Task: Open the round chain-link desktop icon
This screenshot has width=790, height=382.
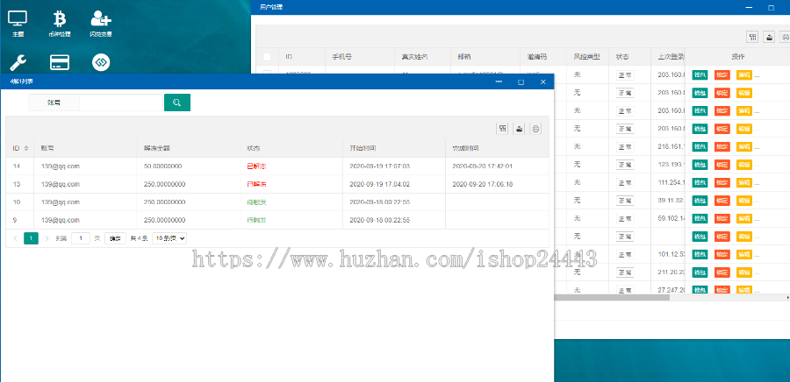Action: click(101, 62)
